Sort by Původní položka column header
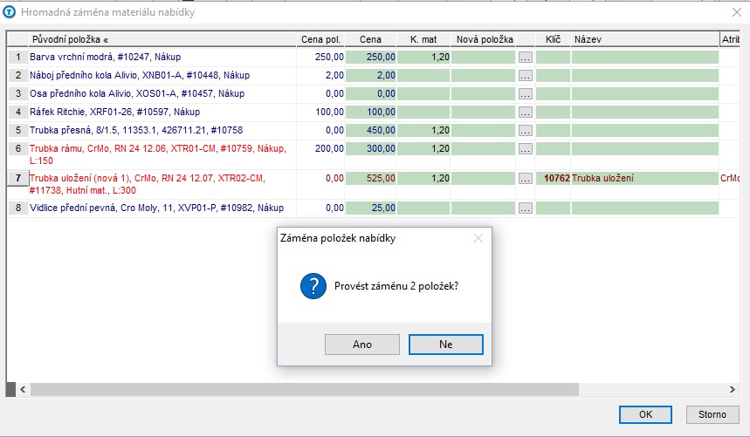Screen dimensions: 750x437 [x=162, y=39]
